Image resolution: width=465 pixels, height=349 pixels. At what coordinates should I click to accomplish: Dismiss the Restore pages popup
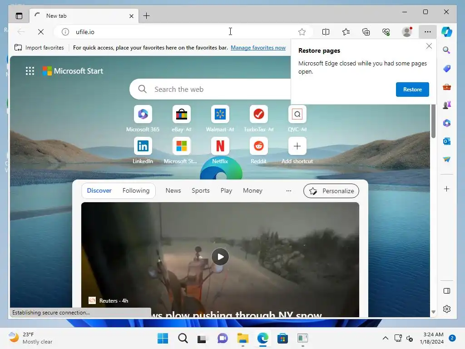point(429,46)
